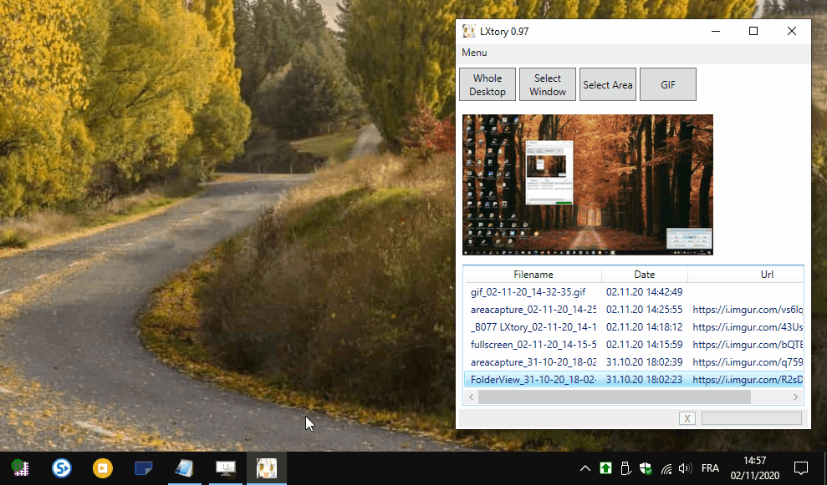Start a GIF recording
The image size is (827, 485).
tap(668, 84)
